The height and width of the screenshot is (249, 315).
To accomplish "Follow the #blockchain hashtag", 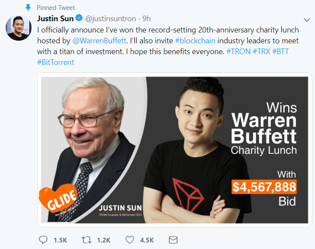I will coord(195,41).
